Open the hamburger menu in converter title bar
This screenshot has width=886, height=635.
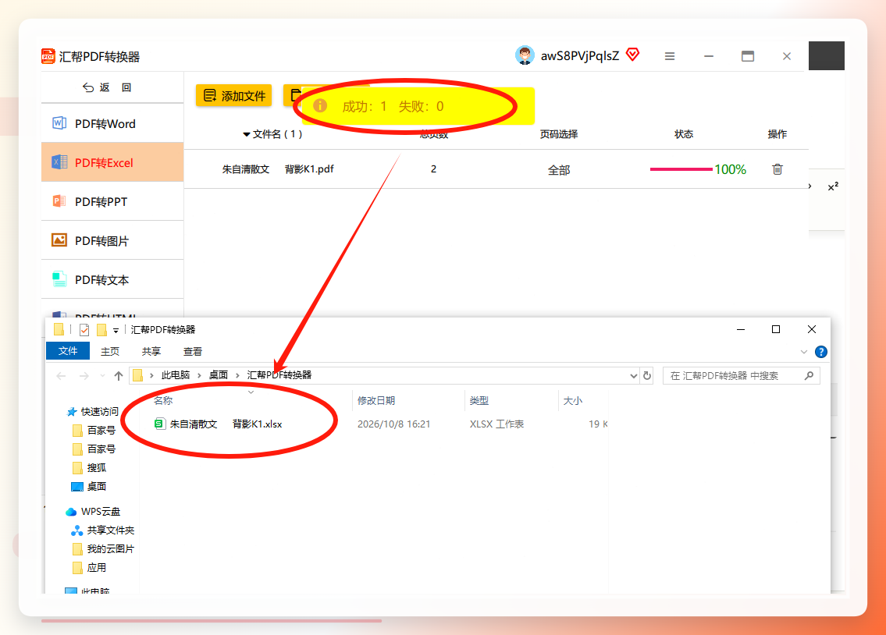pos(670,56)
